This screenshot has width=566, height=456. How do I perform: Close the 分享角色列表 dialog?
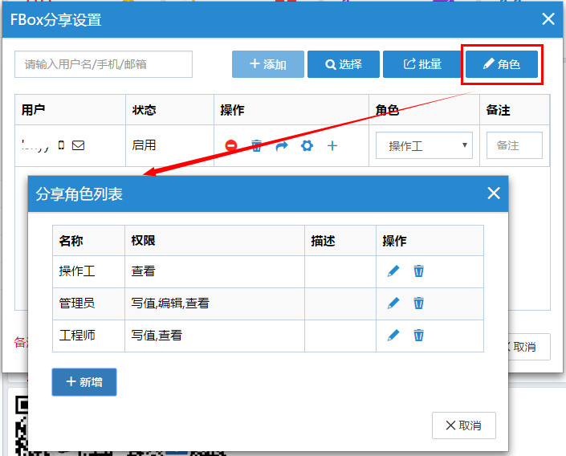[493, 193]
